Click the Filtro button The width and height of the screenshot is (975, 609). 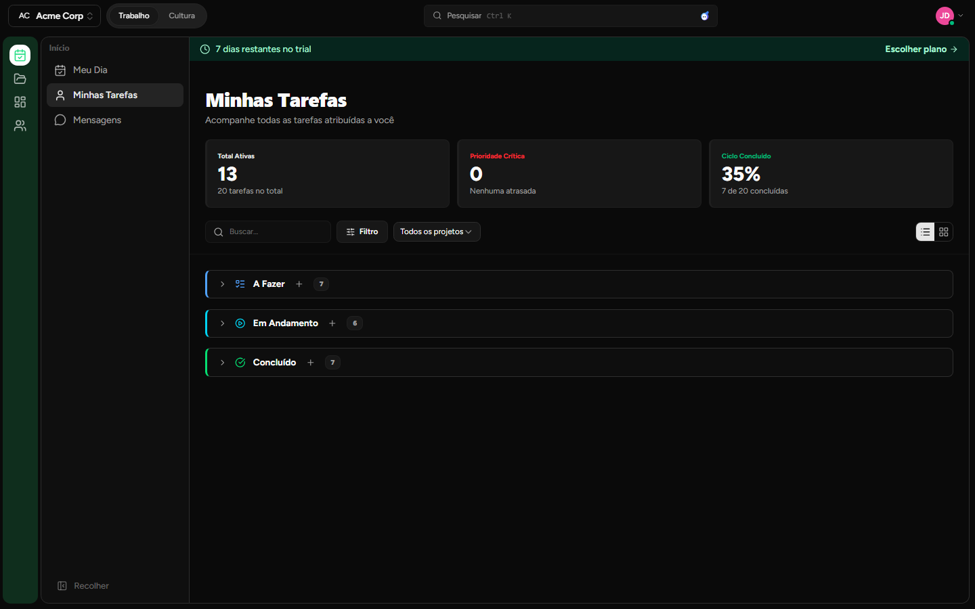(x=362, y=232)
